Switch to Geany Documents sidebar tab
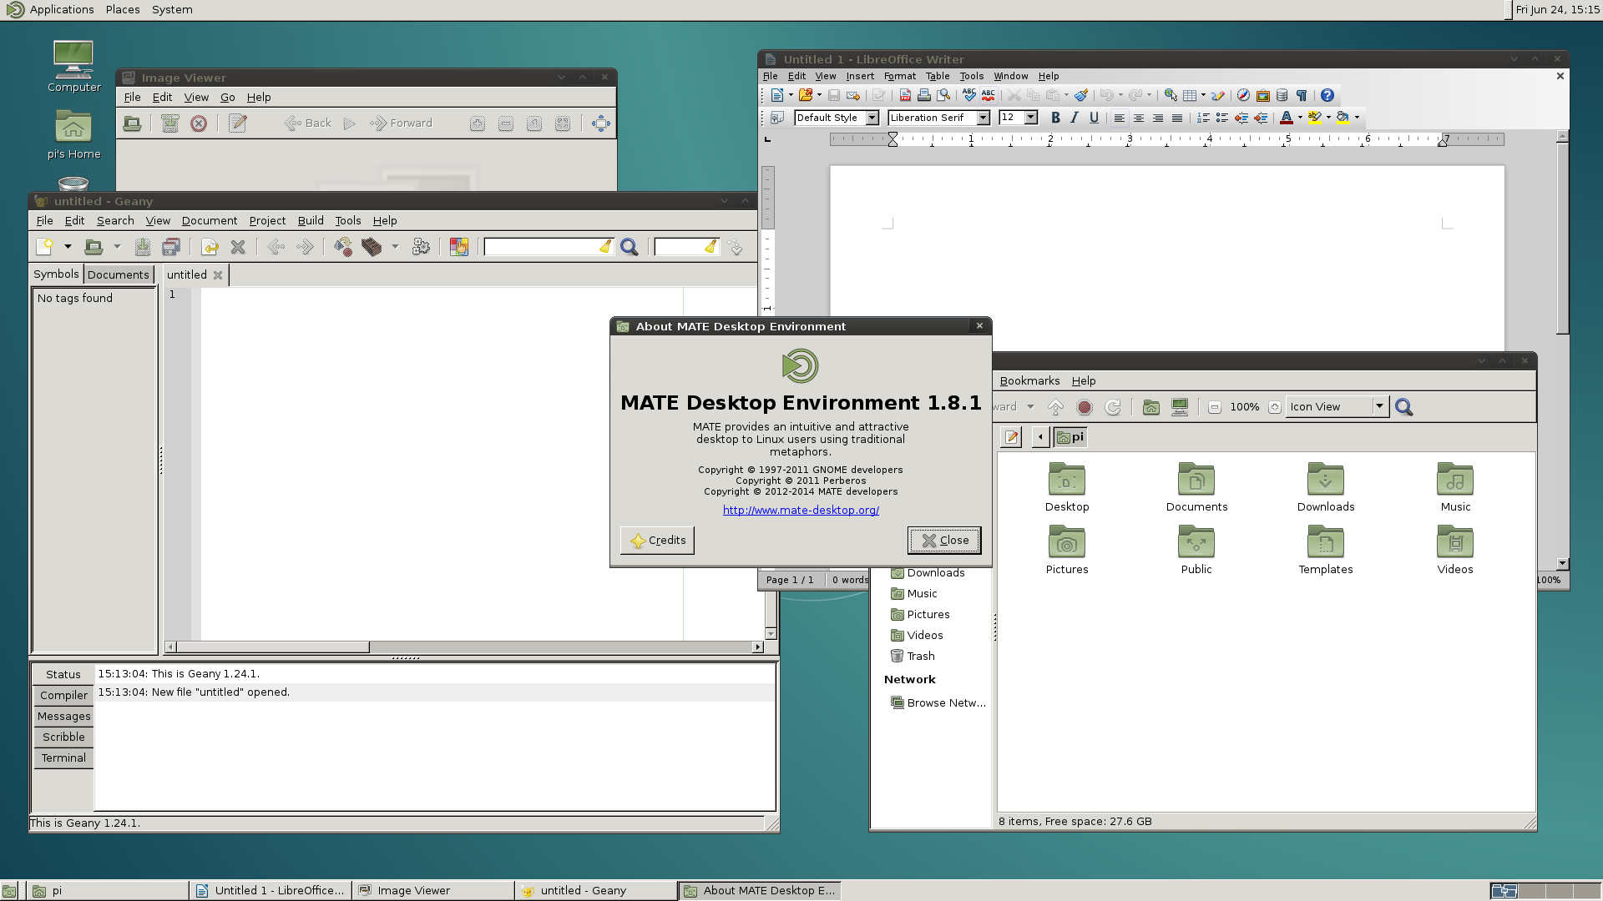This screenshot has width=1603, height=901. [x=119, y=274]
